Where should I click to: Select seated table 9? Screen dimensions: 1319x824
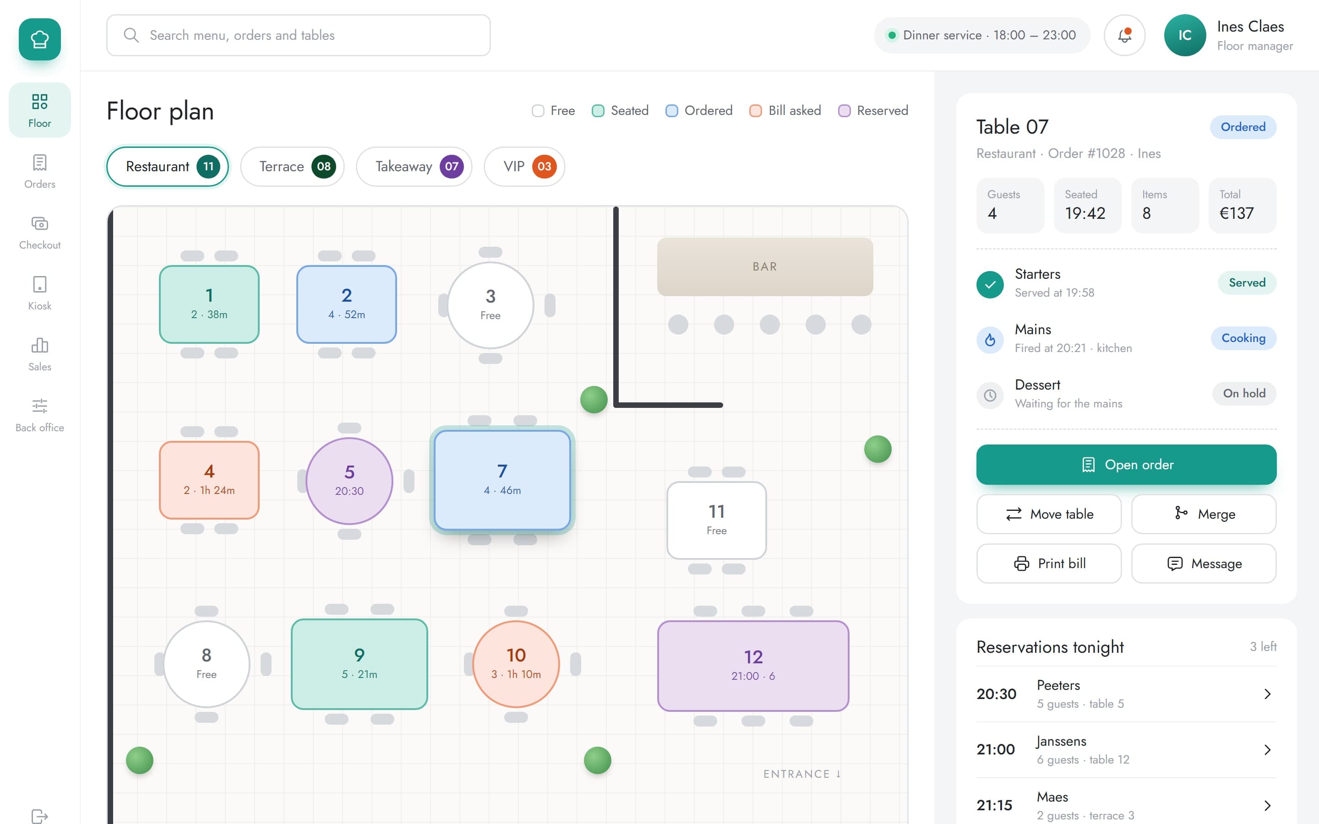pyautogui.click(x=359, y=664)
